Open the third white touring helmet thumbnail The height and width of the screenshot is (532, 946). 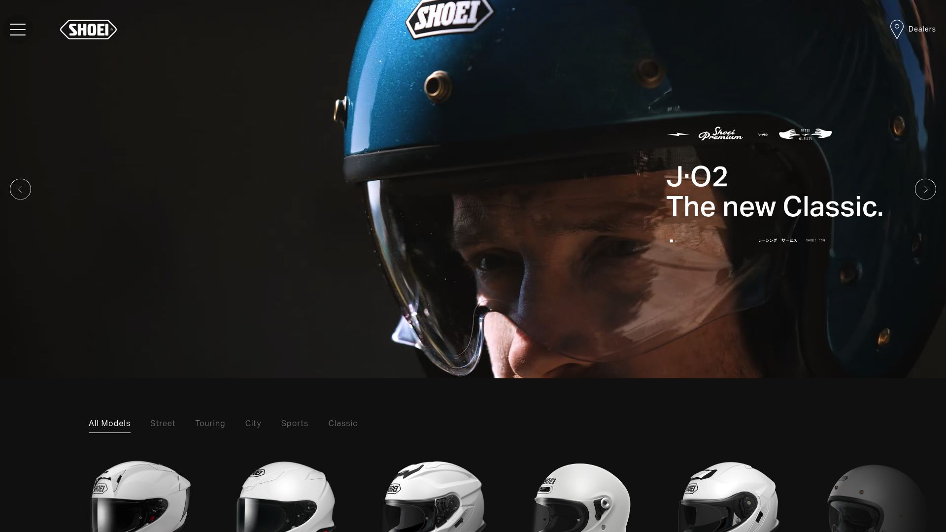click(434, 496)
